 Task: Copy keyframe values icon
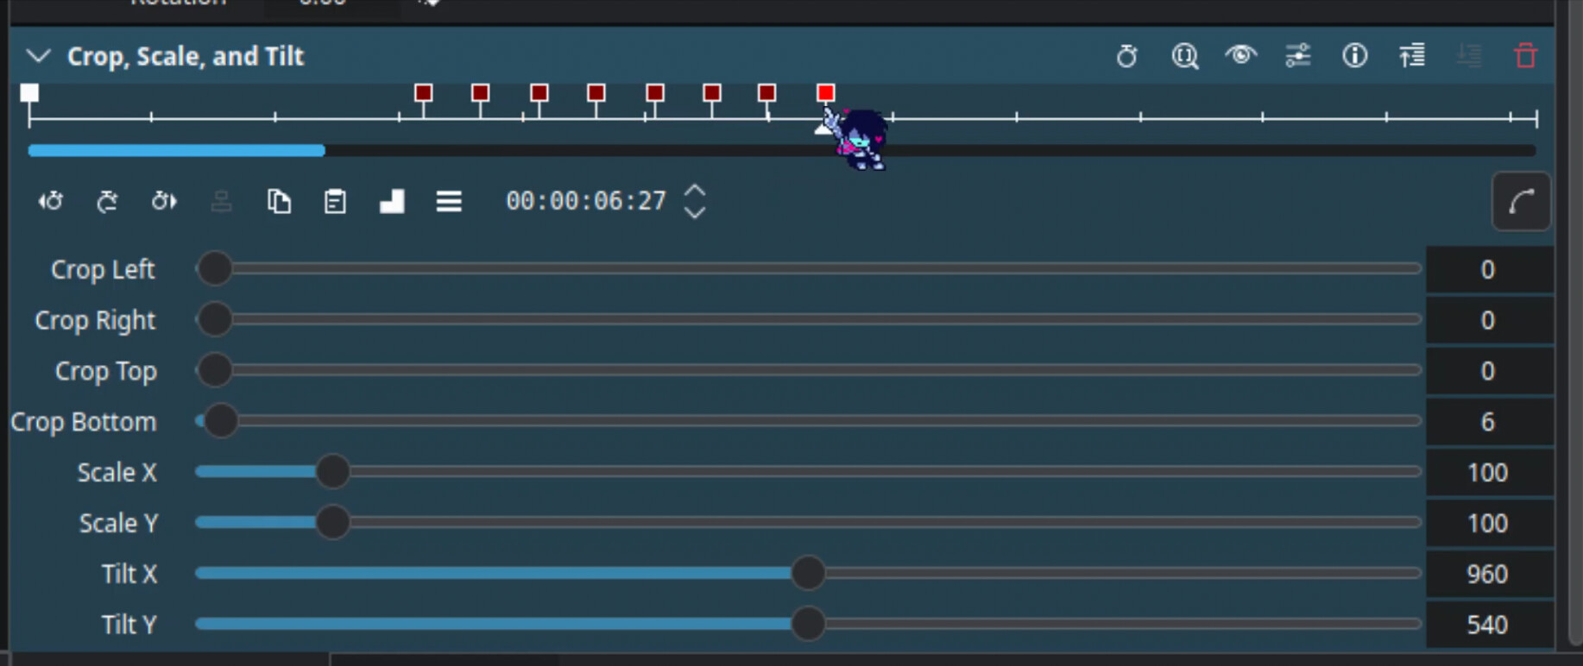tap(279, 202)
